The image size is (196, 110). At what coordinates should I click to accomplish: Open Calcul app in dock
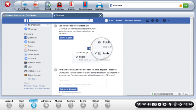[95, 105]
